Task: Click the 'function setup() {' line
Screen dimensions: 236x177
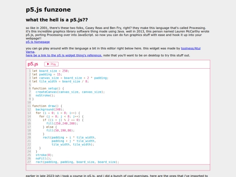Action: click(48, 88)
